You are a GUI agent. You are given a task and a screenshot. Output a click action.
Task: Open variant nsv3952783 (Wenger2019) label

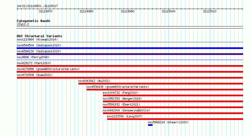point(122,99)
